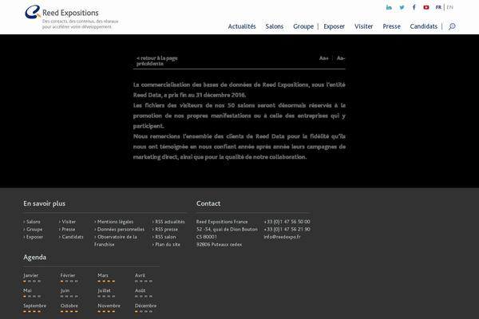The image size is (479, 319).
Task: Open RSS actualités feed link
Action: tap(168, 222)
